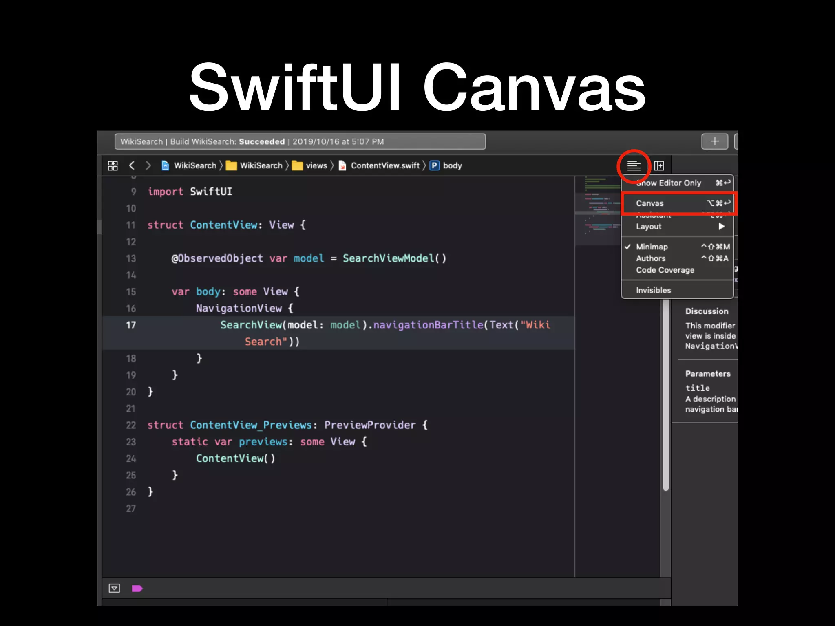Uncheck the Minimap menu option
835x626 pixels.
pos(652,247)
